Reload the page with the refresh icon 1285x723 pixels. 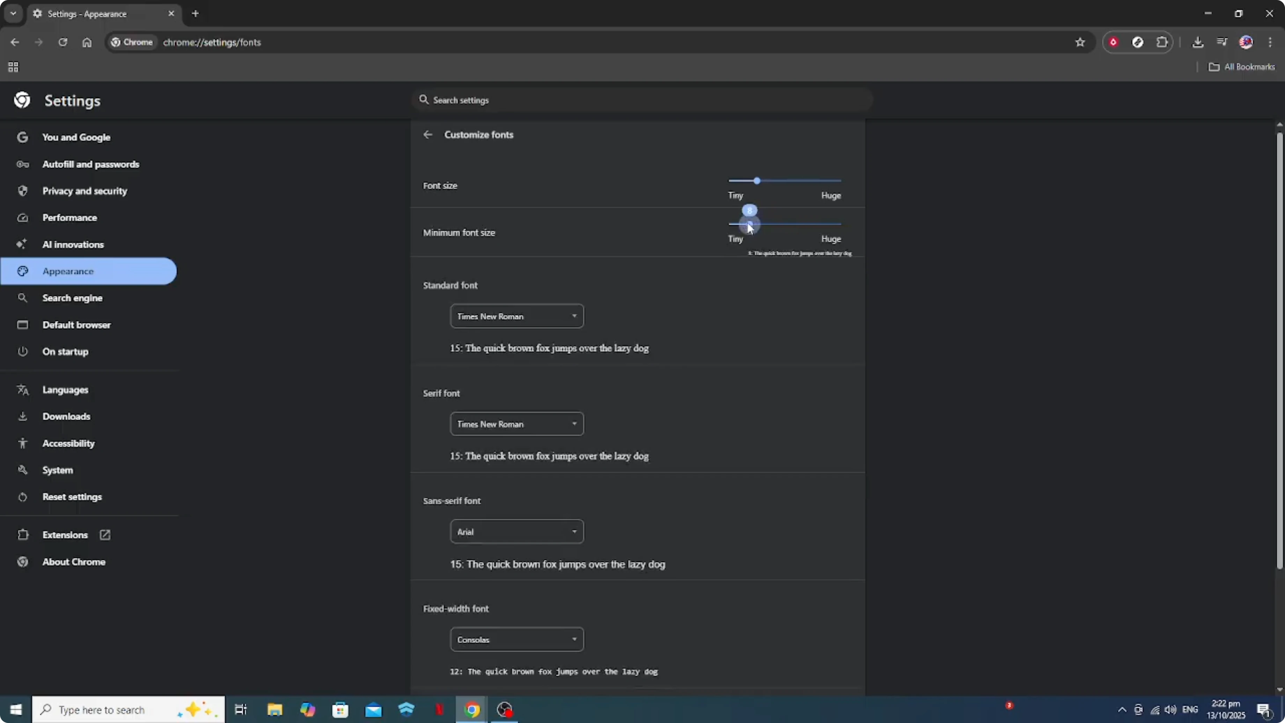(x=63, y=42)
